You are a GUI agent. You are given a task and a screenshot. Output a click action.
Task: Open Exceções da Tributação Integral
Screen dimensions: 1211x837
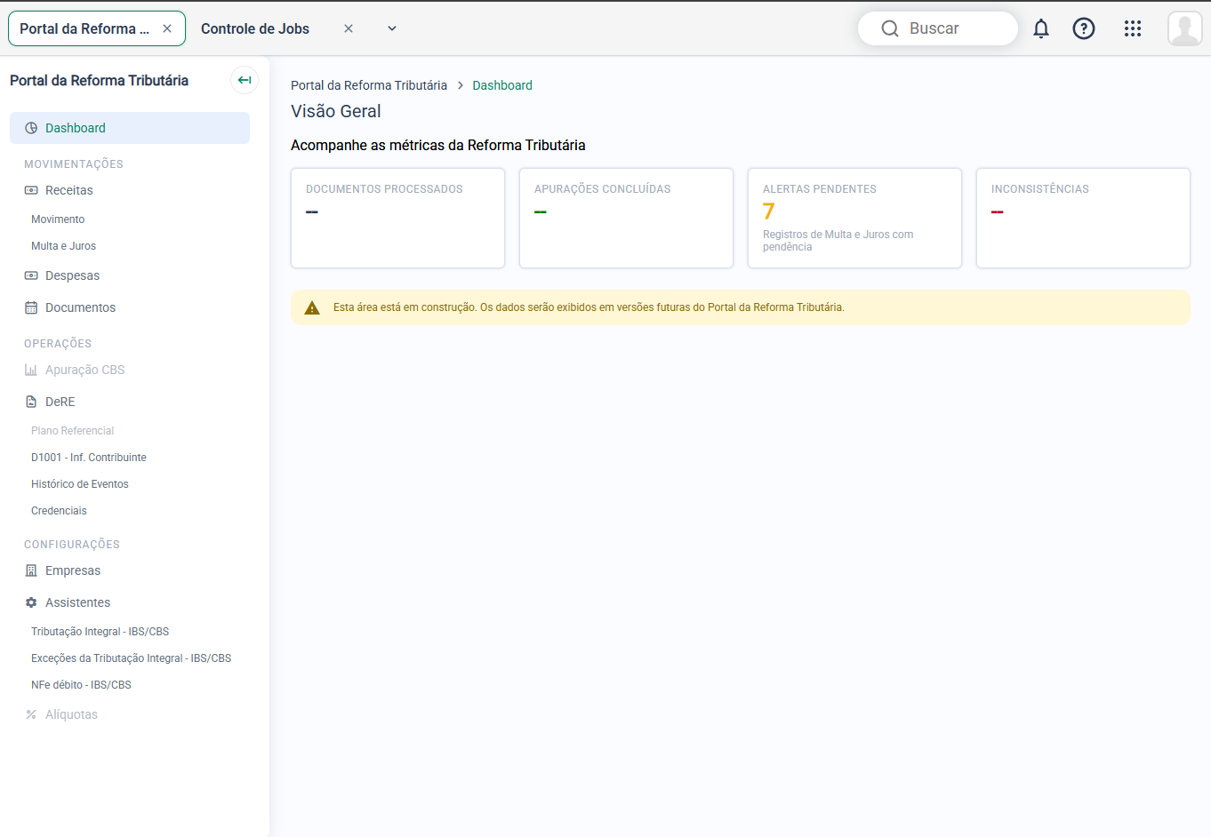click(131, 658)
